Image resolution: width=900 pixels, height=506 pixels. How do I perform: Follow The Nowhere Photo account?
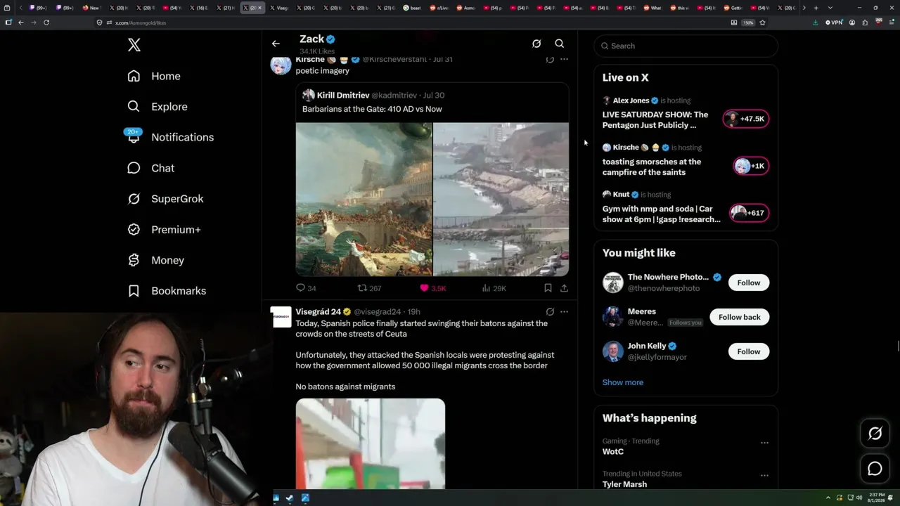pyautogui.click(x=749, y=283)
